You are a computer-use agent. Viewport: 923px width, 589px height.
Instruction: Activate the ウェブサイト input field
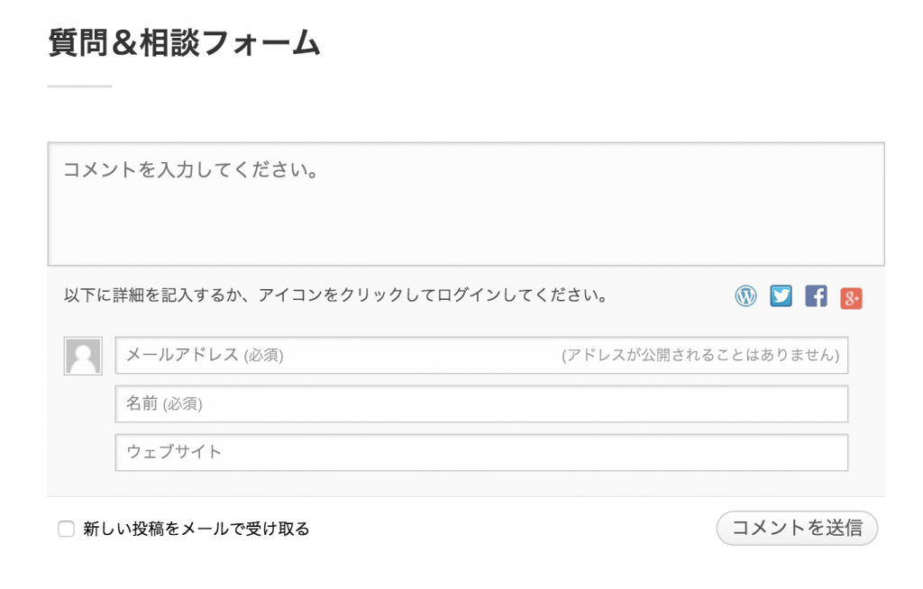[x=481, y=452]
